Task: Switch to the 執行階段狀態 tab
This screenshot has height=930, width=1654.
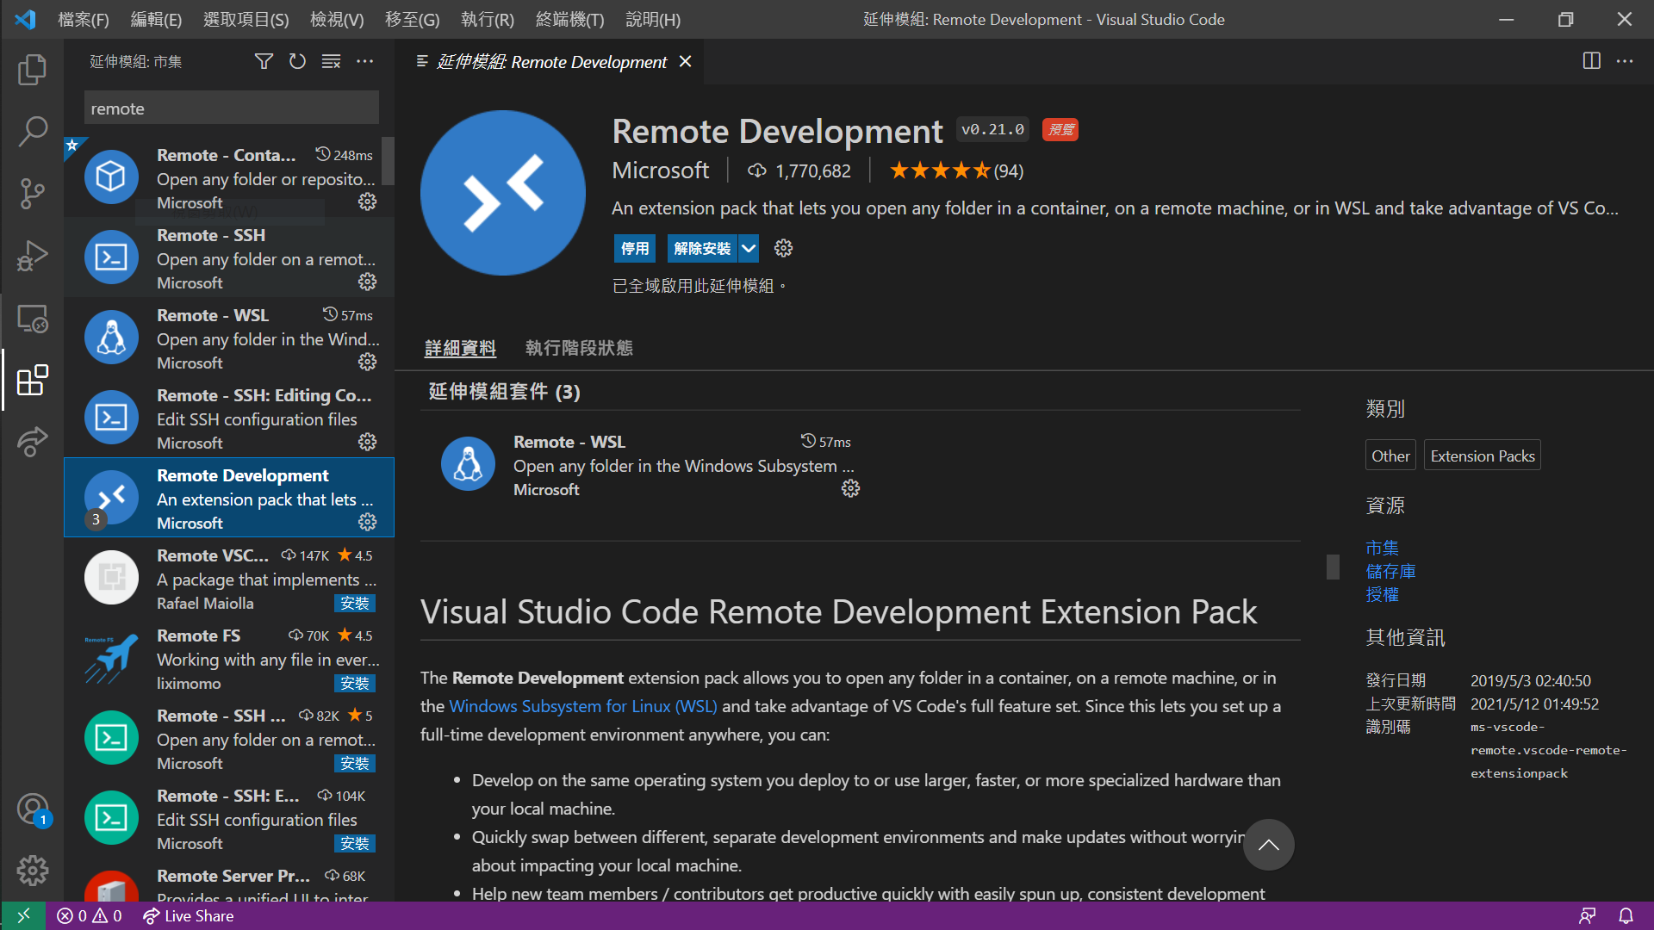Action: (x=579, y=348)
